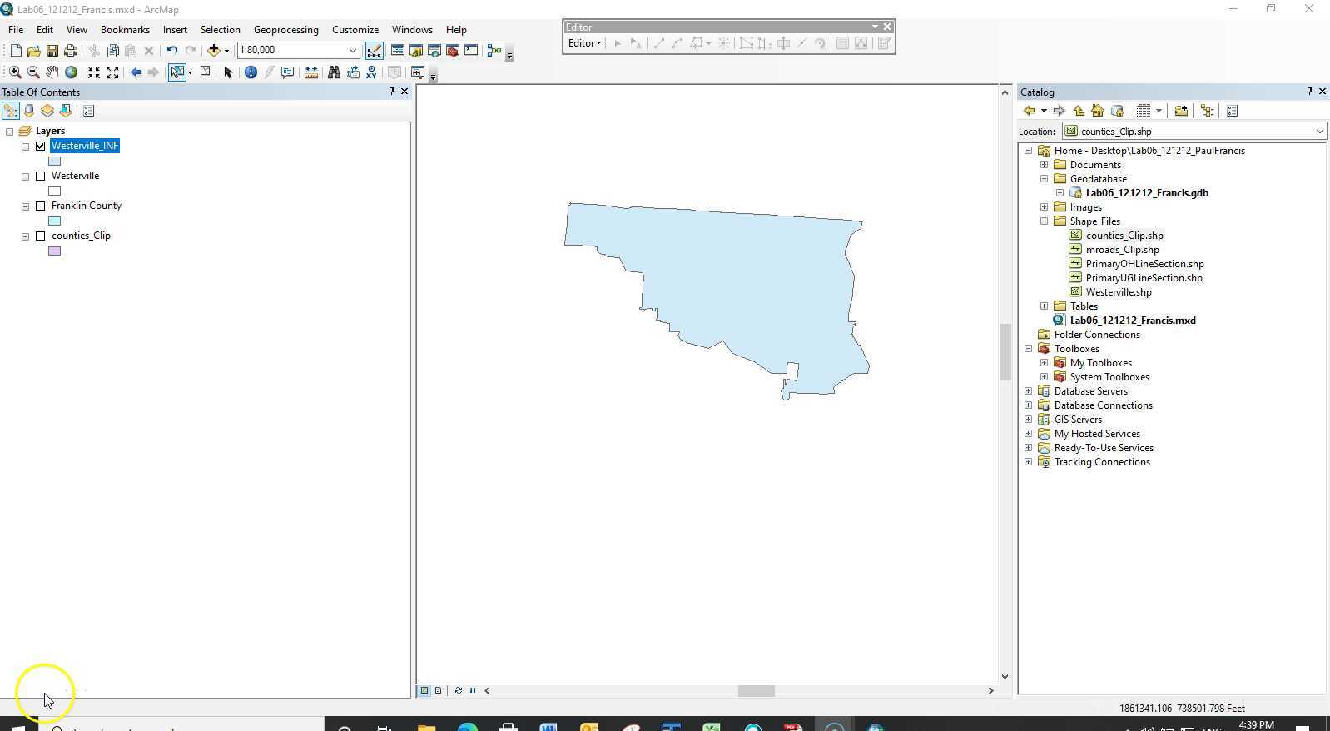Viewport: 1330px width, 731px height.
Task: Click Connect To Folder in Catalog
Action: click(1180, 111)
